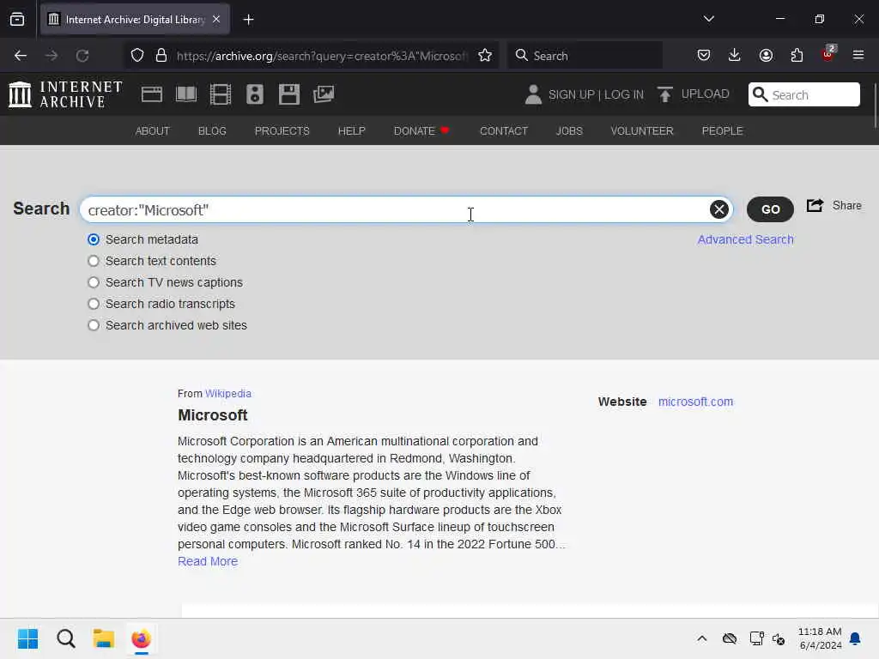Image resolution: width=879 pixels, height=659 pixels.
Task: Open the DONATE menu item
Action: click(421, 130)
